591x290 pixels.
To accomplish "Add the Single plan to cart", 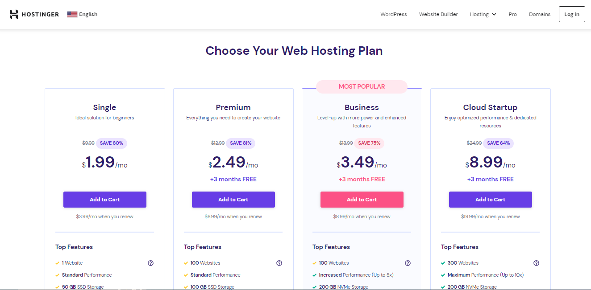I will click(x=105, y=200).
